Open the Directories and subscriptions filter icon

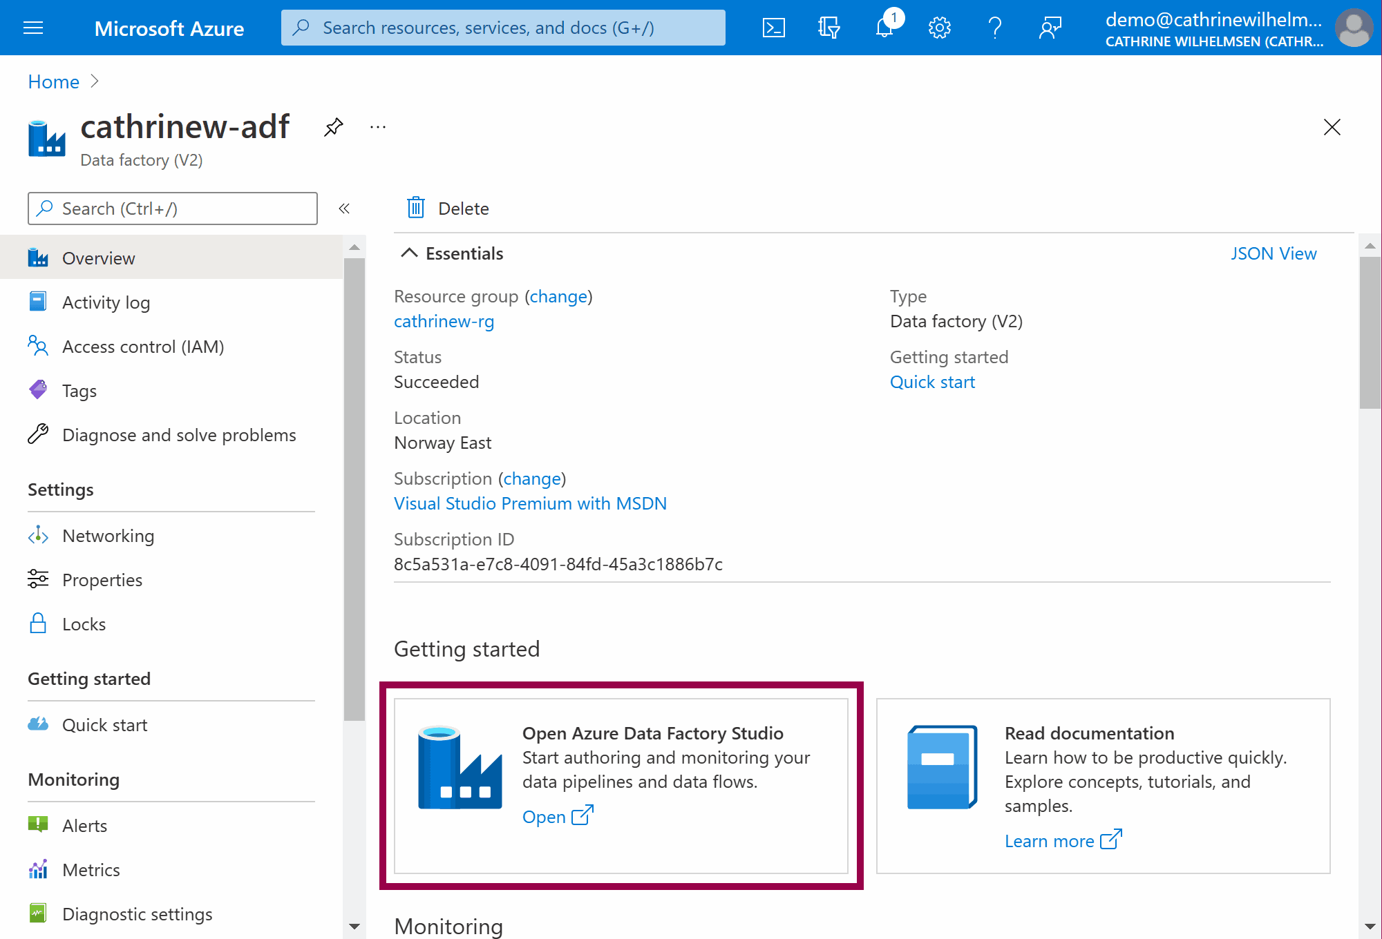829,28
